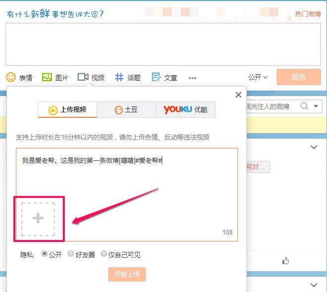
Task: Open the 文章 article editor
Action: click(156, 77)
